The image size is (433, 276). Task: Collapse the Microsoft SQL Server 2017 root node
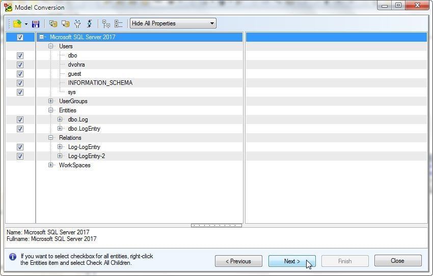point(41,37)
